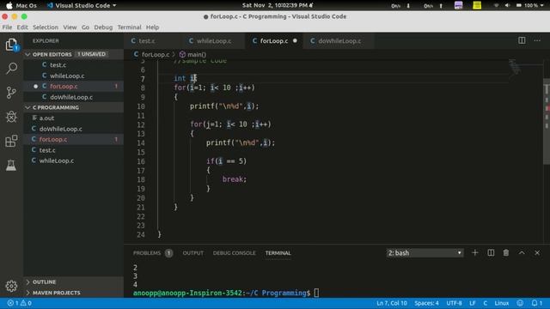Open whileLoop.c under Open Editors
The image size is (550, 309).
point(67,76)
